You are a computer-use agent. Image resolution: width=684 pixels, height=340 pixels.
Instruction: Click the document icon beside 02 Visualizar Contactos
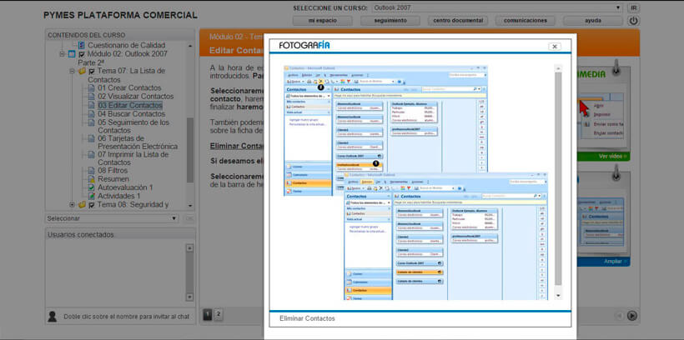tap(91, 97)
